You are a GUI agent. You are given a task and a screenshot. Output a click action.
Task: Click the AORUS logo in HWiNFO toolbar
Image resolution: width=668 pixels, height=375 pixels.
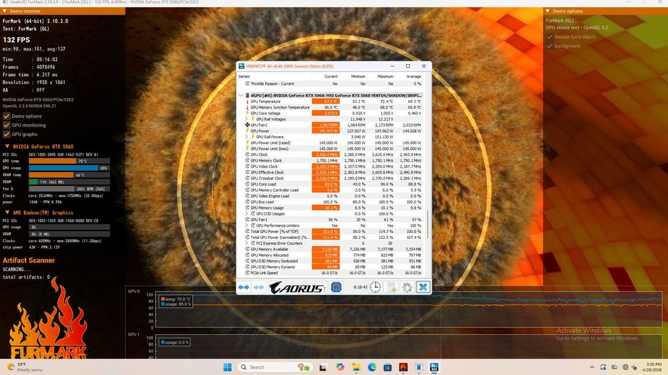pyautogui.click(x=297, y=288)
